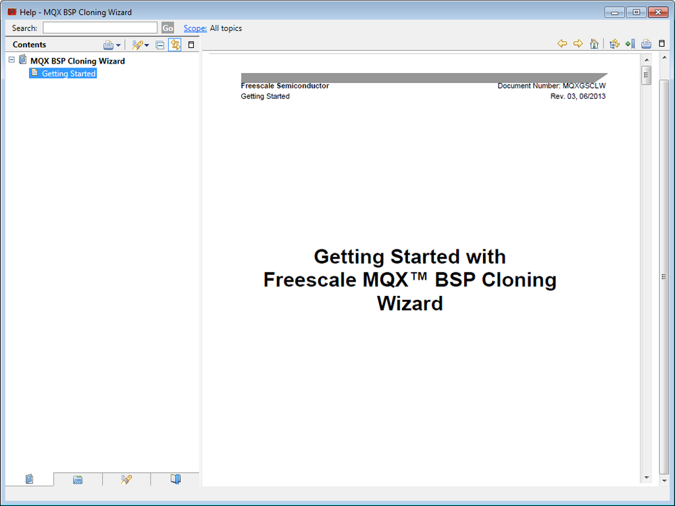Click the 'Document Number: MQXGSCLW' text
Image resolution: width=675 pixels, height=506 pixels.
551,86
